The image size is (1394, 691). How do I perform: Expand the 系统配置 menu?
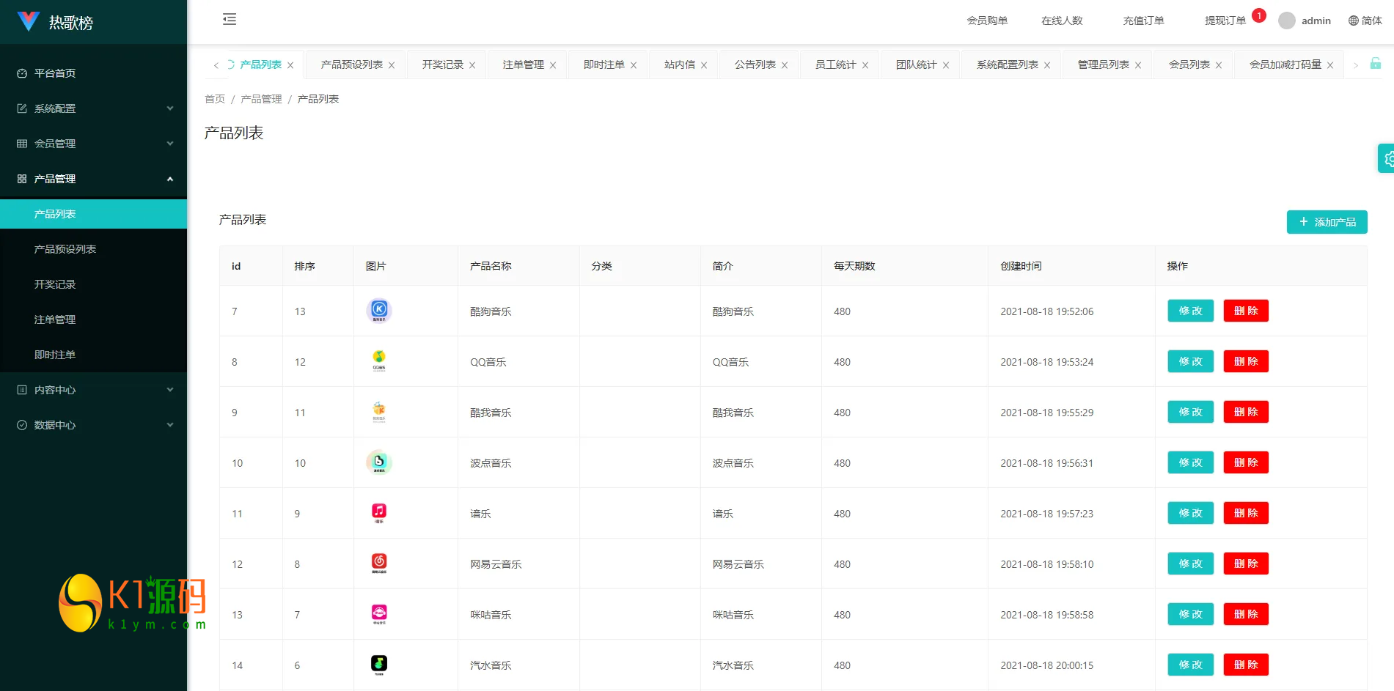click(93, 108)
